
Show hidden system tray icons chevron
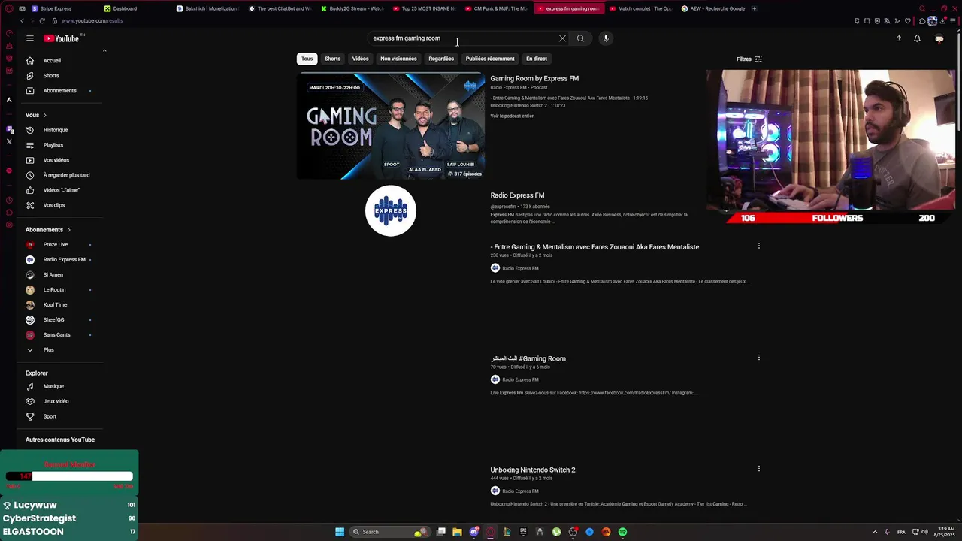(875, 532)
